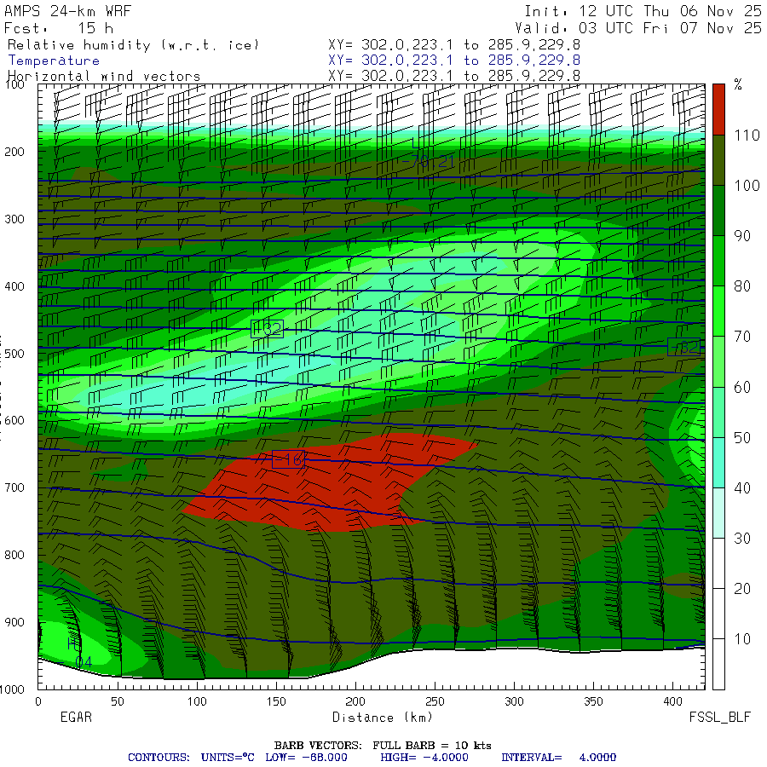
Task: Click the colorbar block between 80 and 90
Action: coord(718,261)
